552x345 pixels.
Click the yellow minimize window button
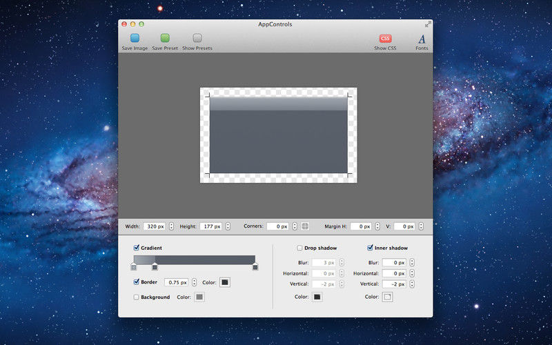(x=132, y=24)
